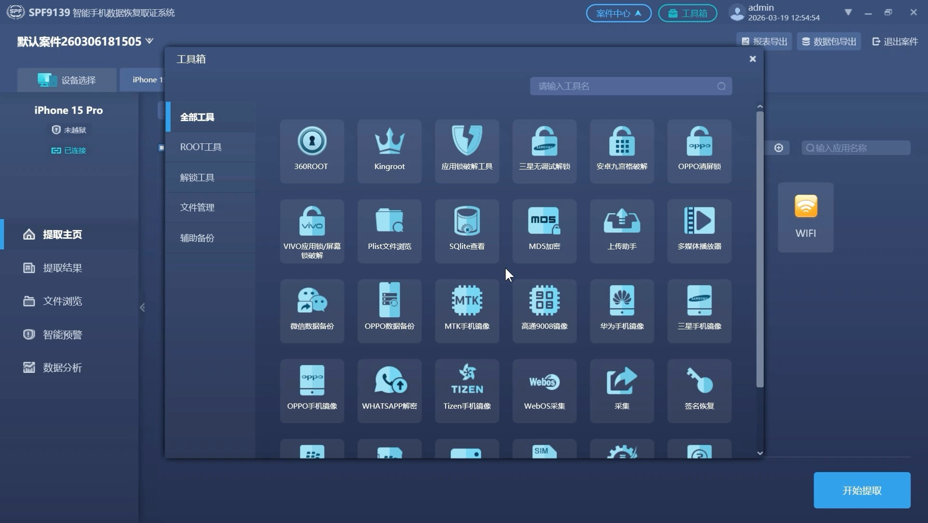Open WHATSAPP解密 tool
This screenshot has width=928, height=523.
point(389,391)
